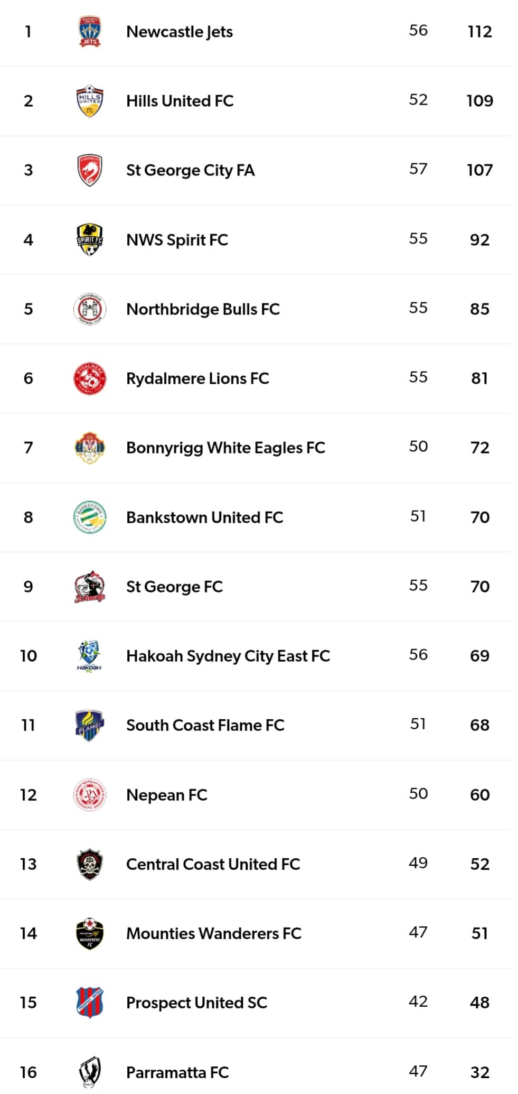This screenshot has width=518, height=1094.
Task: Click the Mounties Wanderers FC black crest
Action: [90, 933]
